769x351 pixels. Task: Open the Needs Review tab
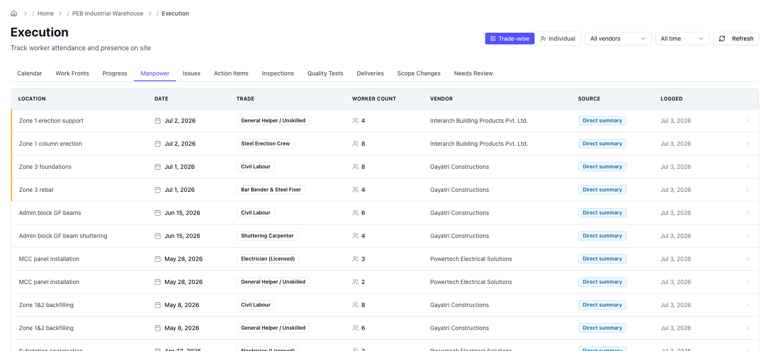pyautogui.click(x=473, y=73)
